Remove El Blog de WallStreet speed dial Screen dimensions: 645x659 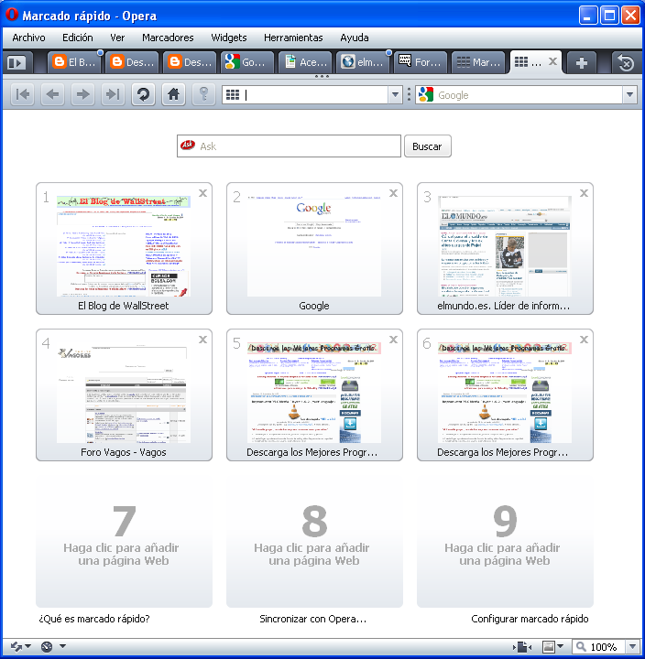click(x=202, y=193)
